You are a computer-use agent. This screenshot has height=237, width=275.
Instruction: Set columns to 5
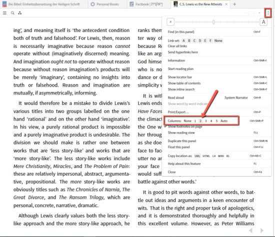(x=216, y=121)
